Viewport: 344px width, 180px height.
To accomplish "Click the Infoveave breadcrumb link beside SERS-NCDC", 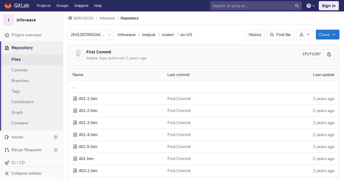I will coord(107,18).
